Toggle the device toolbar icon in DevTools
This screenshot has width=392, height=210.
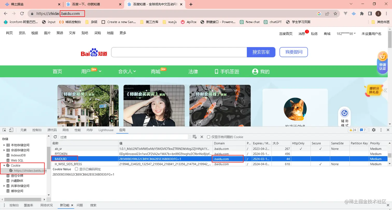[11, 130]
